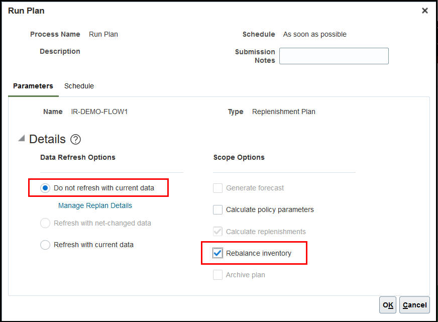Close the Run Plan dialog
Screen dimensions: 438x322
coord(424,11)
